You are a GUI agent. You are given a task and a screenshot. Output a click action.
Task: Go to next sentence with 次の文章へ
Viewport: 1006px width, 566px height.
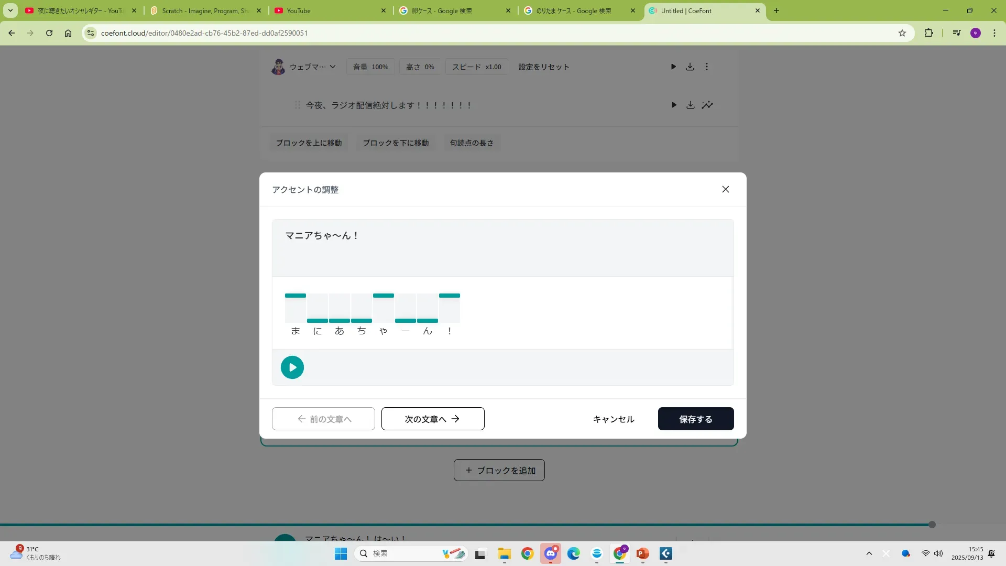(x=432, y=419)
